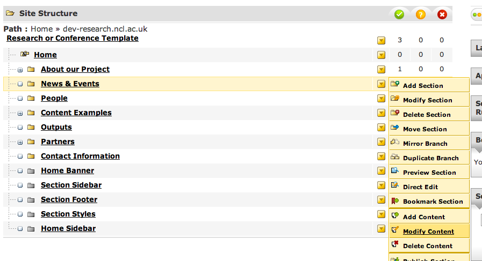Screen dimensions: 482x261
Task: Click the Delete Section icon in menu
Action: coord(395,113)
